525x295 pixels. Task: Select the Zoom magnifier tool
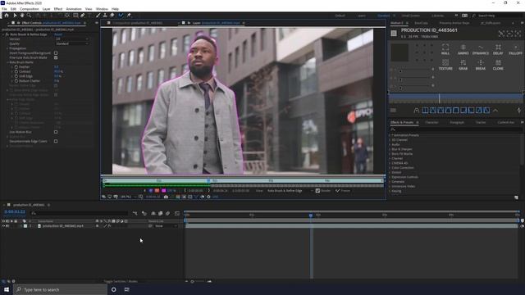30,16
